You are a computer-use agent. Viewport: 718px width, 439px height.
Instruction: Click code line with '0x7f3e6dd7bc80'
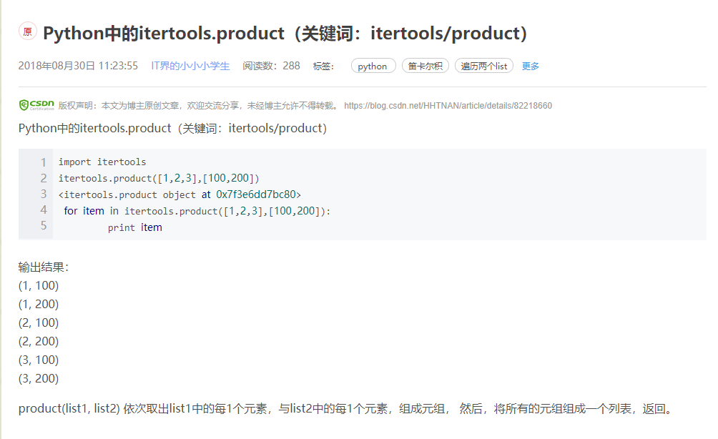pos(179,194)
